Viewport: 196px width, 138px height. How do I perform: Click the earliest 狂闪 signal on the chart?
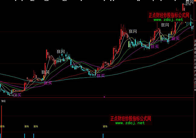coord(46,72)
